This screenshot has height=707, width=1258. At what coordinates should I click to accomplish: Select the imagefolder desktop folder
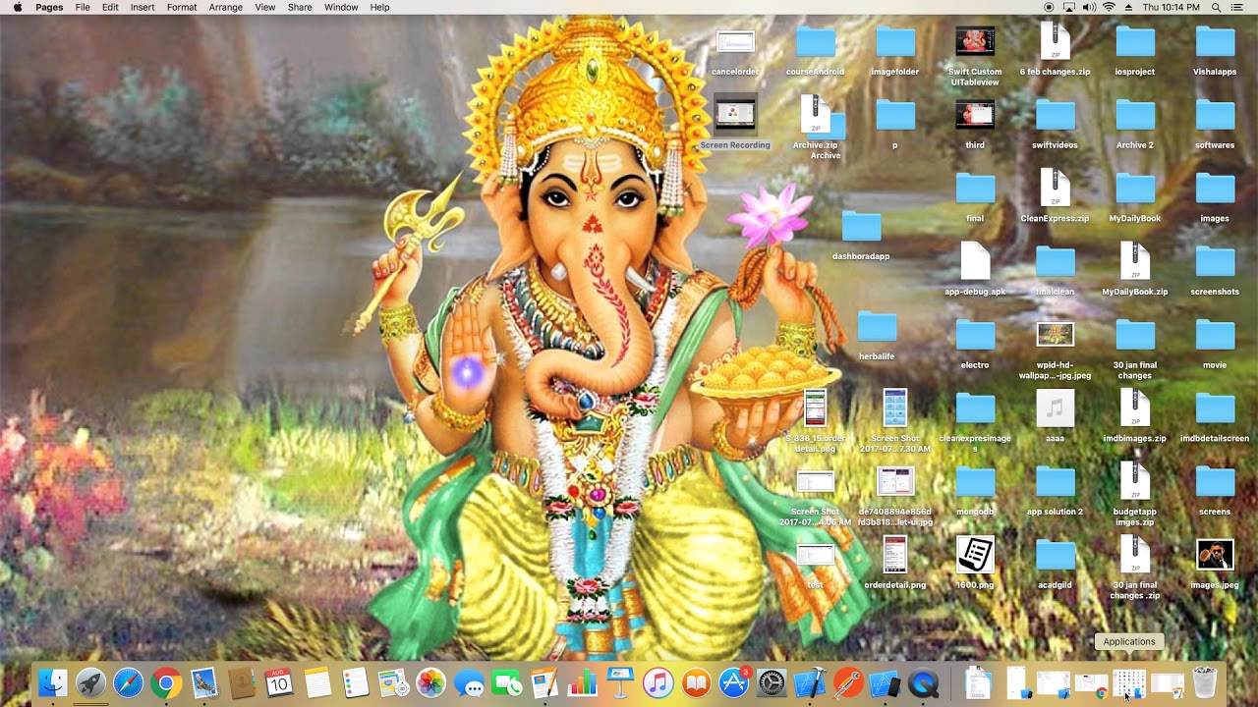tap(895, 51)
